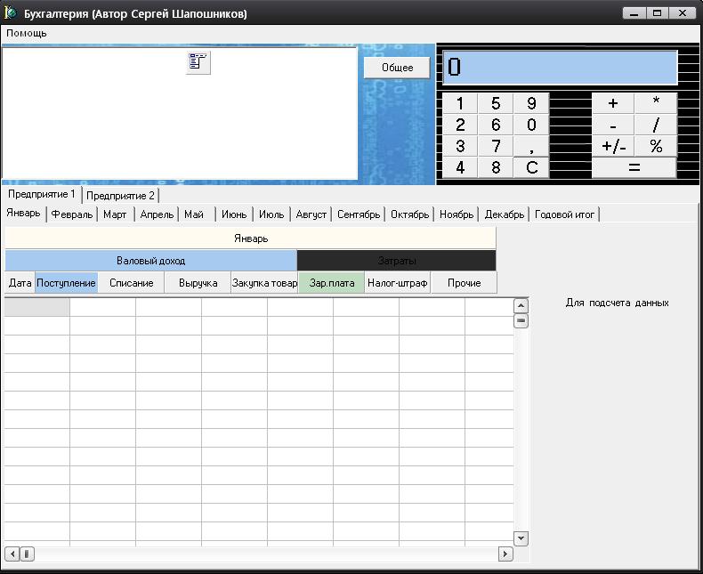Select the Февраль month tab
Viewport: 703px width, 574px height.
click(71, 214)
